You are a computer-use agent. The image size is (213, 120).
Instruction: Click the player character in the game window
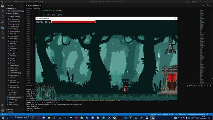[125, 89]
